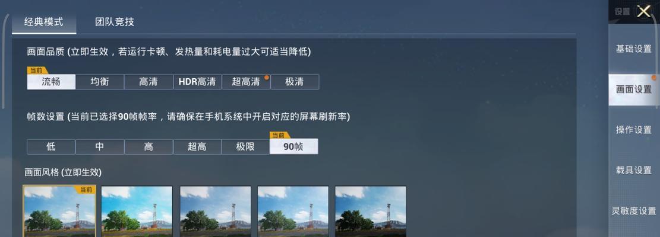This screenshot has height=237, width=660.
Task: Open the 经典模式 tab
Action: tap(44, 22)
